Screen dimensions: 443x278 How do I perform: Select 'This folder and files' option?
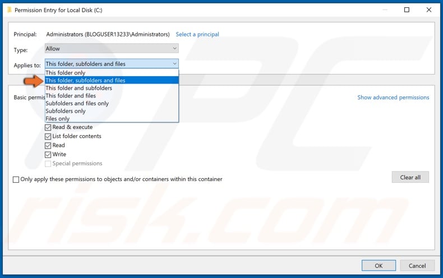point(112,95)
